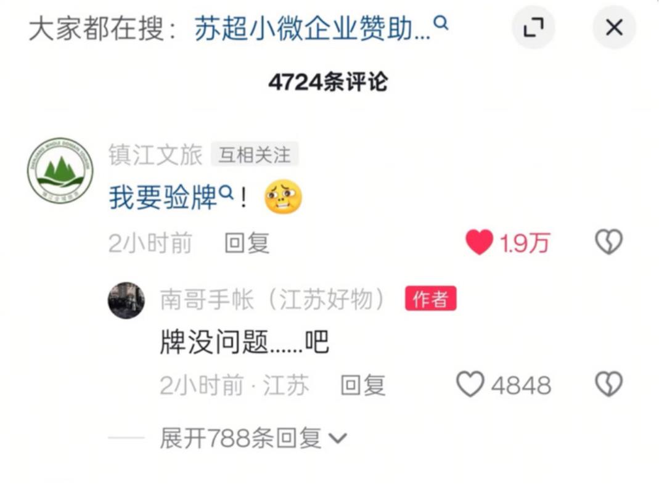Dislike 镇江文旅 comment with broken heart
659x487 pixels.
tap(608, 242)
